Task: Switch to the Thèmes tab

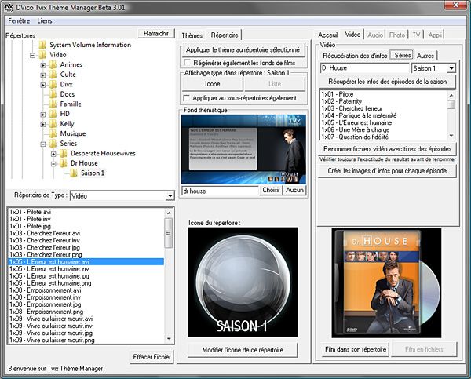Action: tap(192, 35)
